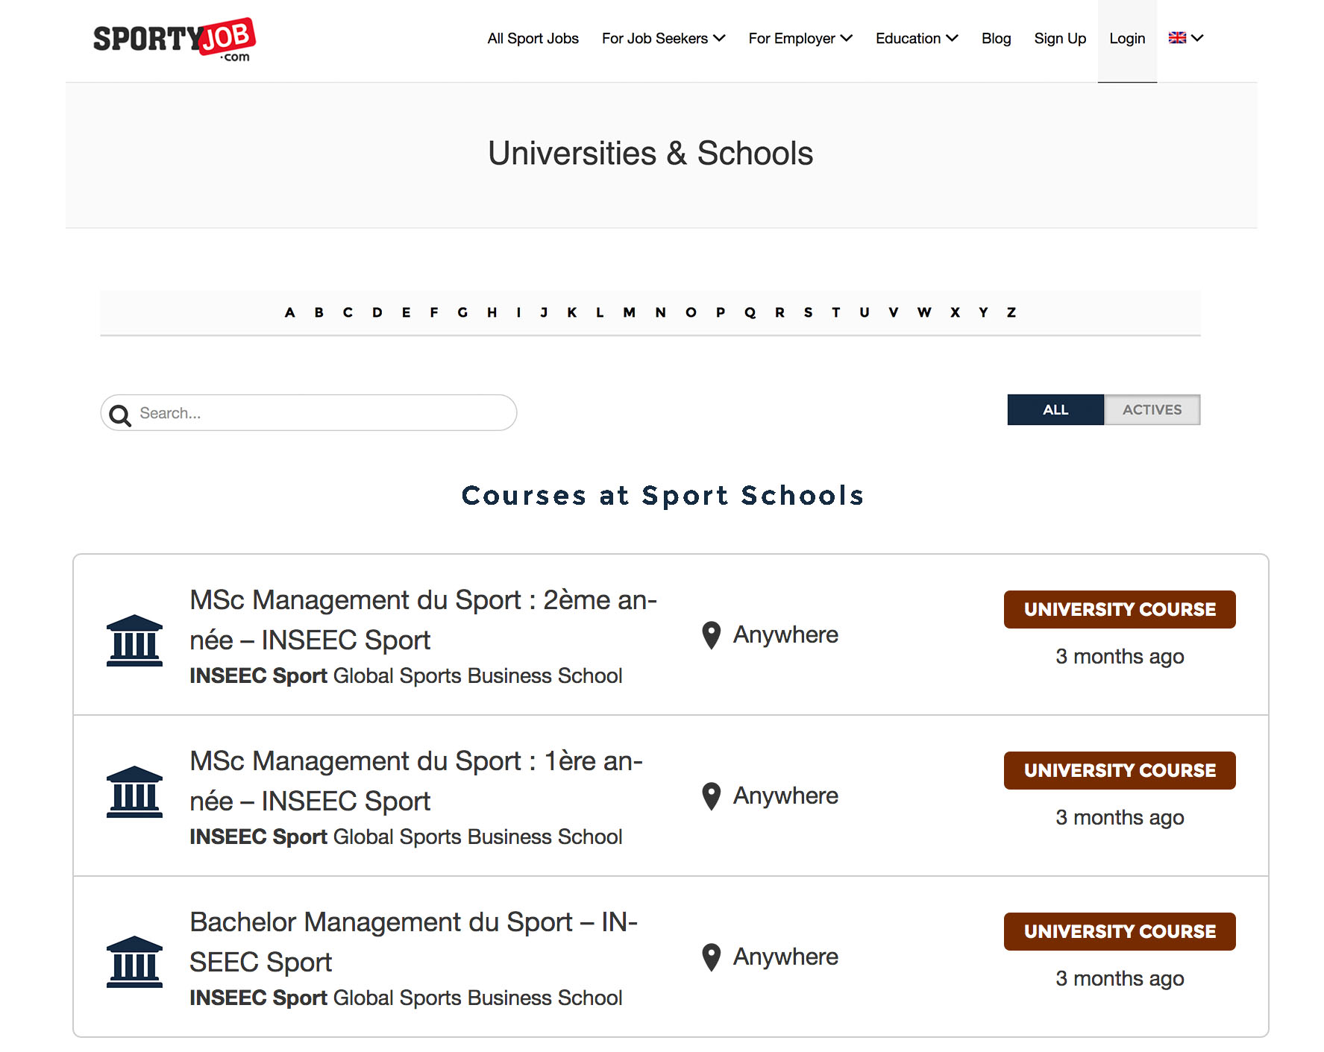Filter schools by letter S
1324x1052 pixels.
[808, 312]
